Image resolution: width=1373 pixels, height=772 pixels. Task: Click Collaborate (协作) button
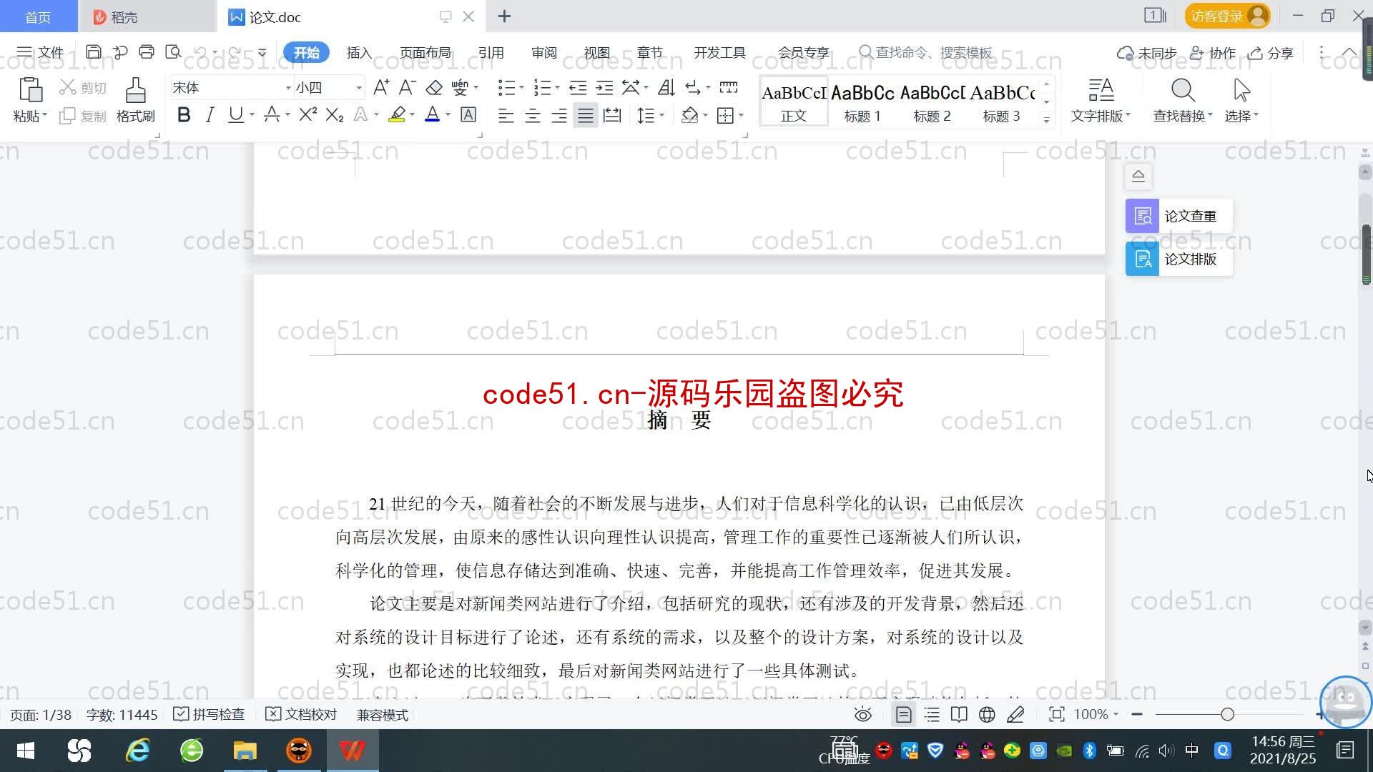click(x=1213, y=53)
